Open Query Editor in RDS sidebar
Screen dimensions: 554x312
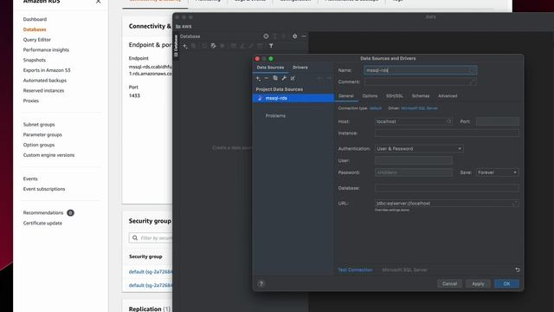(36, 40)
